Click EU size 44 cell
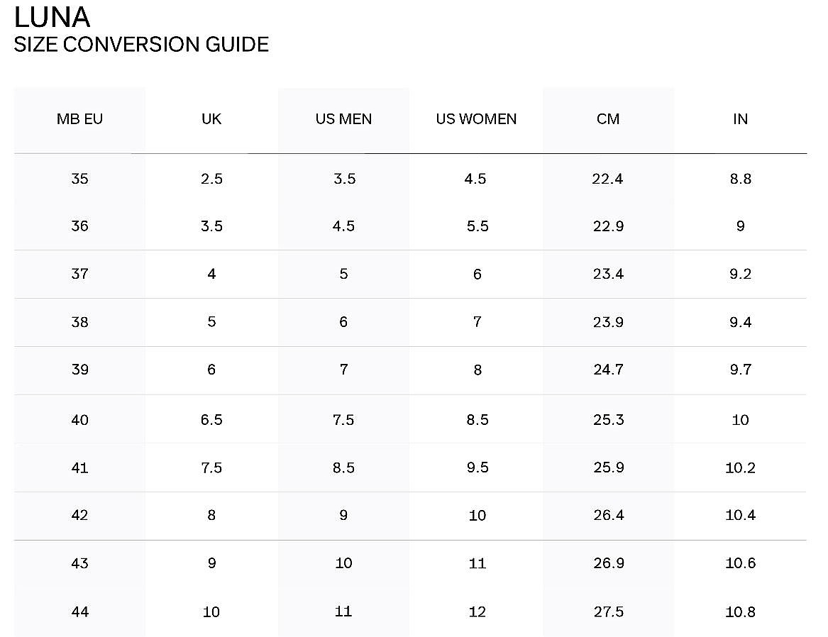The image size is (828, 637). [79, 612]
